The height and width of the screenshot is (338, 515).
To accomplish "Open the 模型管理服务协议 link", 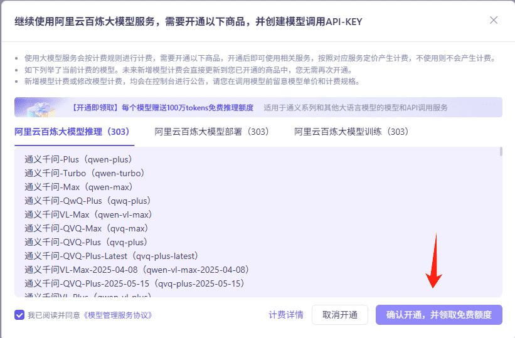I will coord(117,315).
